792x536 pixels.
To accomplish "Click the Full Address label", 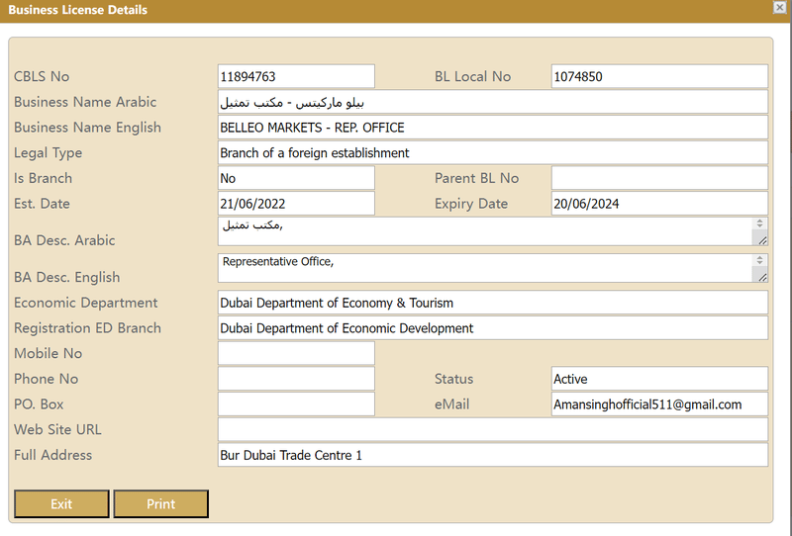I will (x=53, y=455).
